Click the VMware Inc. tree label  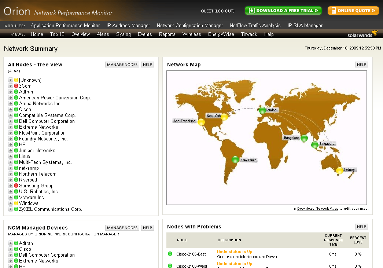click(32, 197)
